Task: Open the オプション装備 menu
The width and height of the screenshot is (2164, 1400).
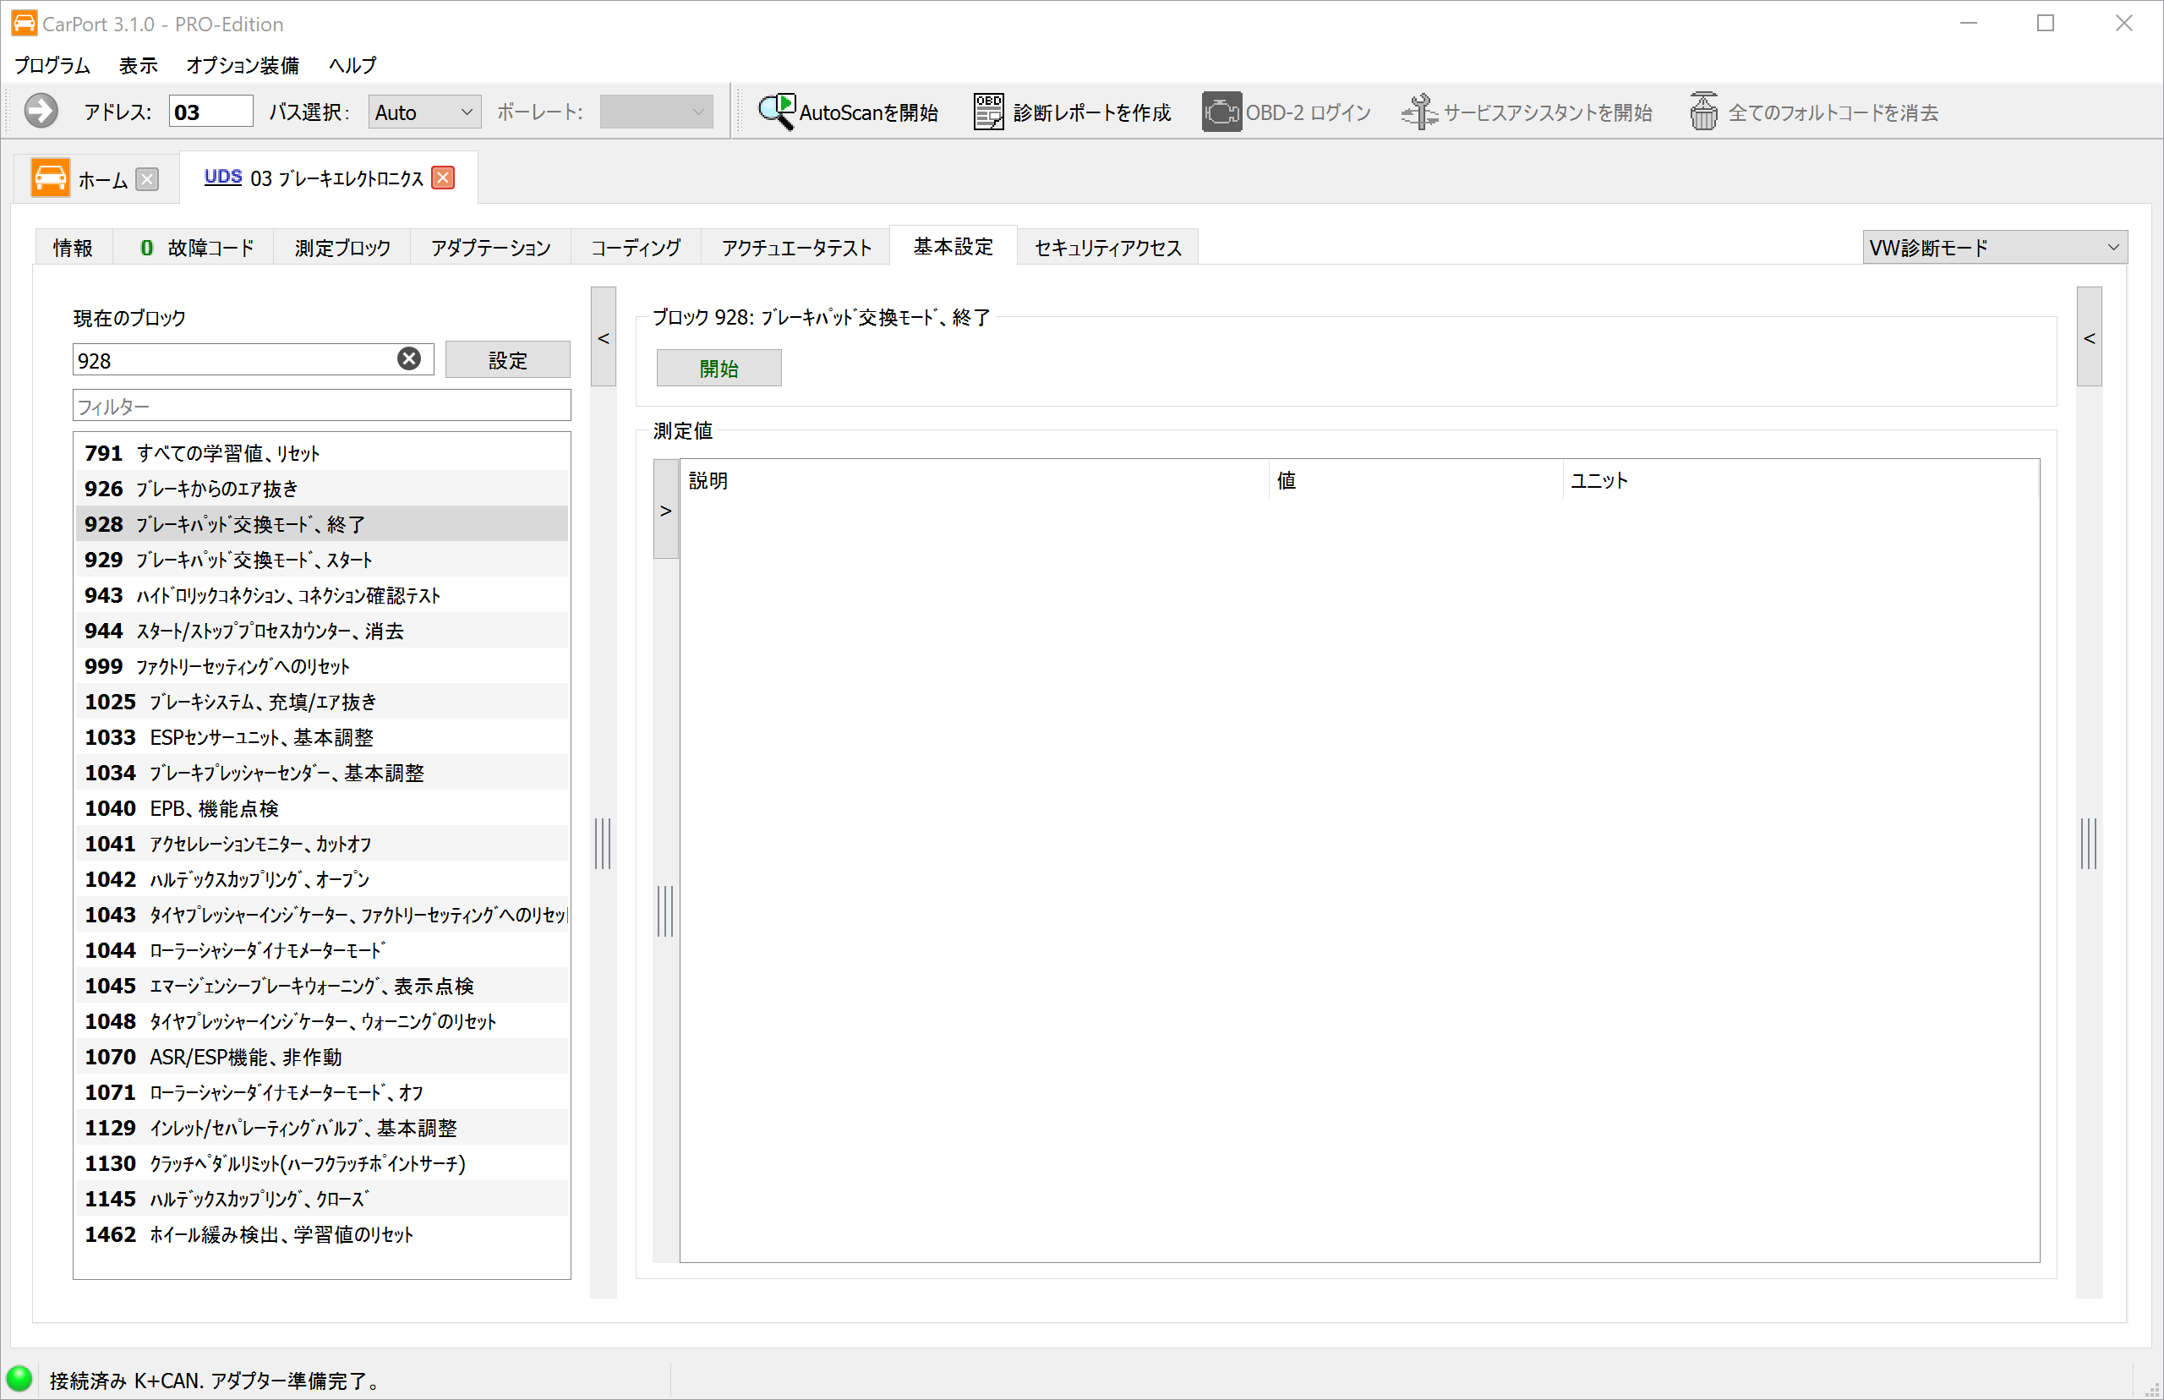Action: coord(243,65)
